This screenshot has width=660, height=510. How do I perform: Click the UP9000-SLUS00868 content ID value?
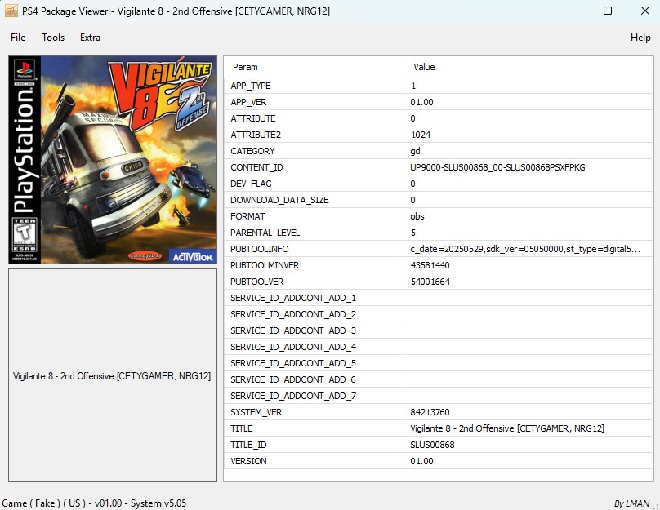pyautogui.click(x=497, y=168)
